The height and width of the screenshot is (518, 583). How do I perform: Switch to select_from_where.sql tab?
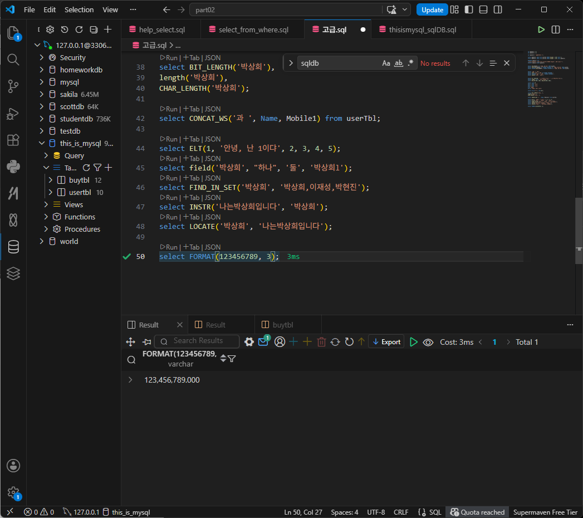(x=253, y=30)
